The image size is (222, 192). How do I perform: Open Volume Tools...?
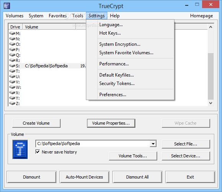(x=133, y=156)
